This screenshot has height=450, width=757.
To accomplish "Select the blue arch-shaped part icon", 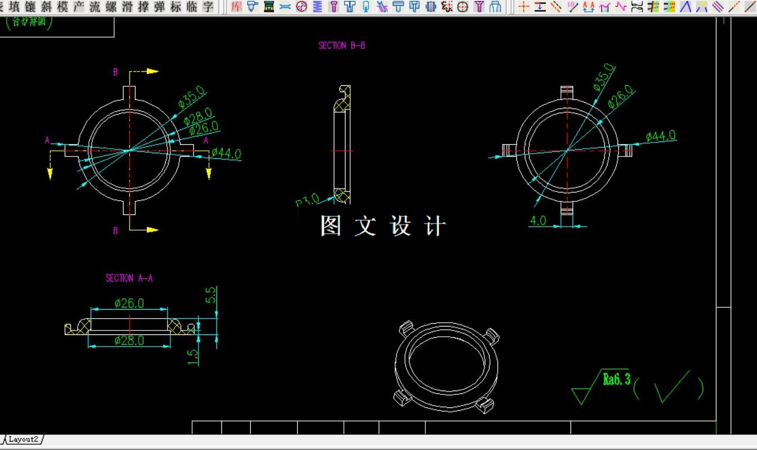I will click(x=496, y=7).
